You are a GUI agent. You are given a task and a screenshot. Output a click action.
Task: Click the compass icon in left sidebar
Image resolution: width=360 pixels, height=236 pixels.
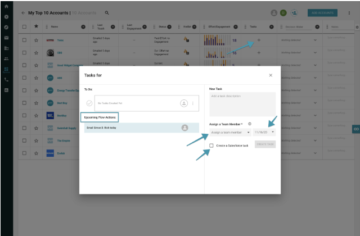[x=6, y=28]
